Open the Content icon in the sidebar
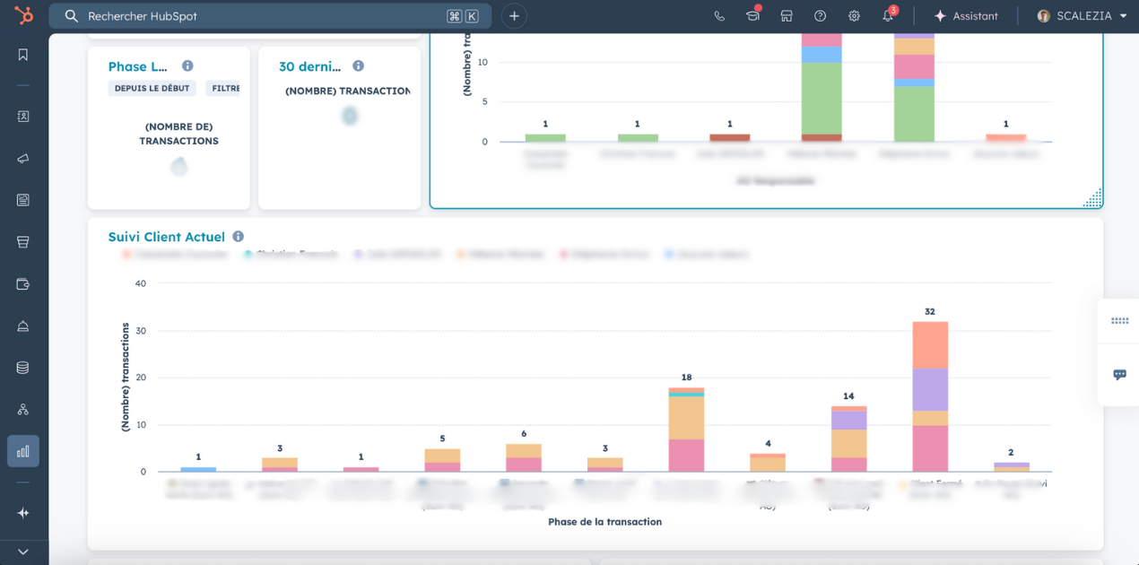Screen dimensions: 1139x565 [23, 200]
